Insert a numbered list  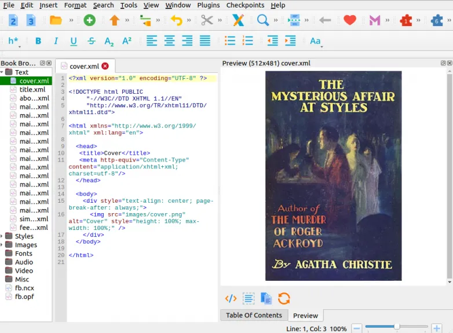[x=247, y=41]
